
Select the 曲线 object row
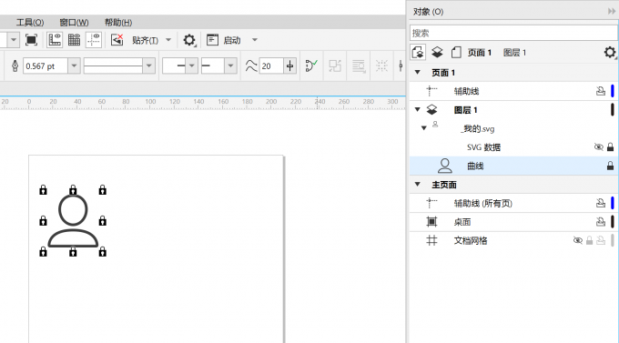coord(513,166)
